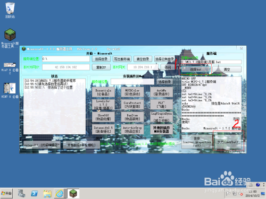Click the help question mark icon

point(258,185)
